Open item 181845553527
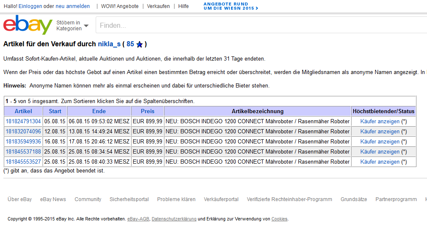The width and height of the screenshot is (427, 228). (24, 162)
